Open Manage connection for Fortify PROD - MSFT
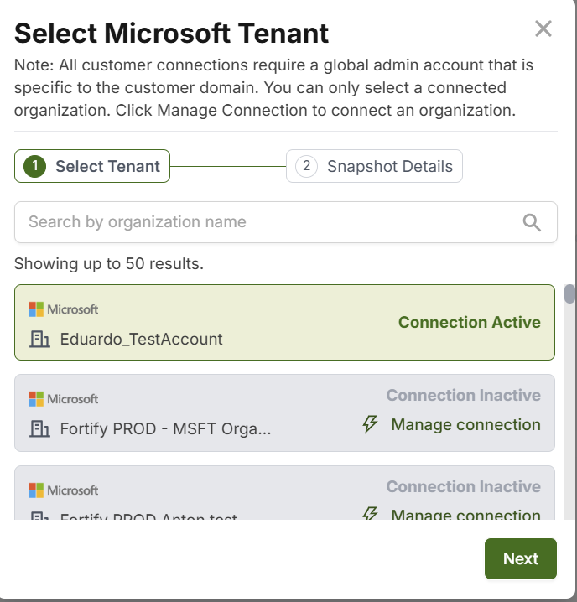Image resolution: width=577 pixels, height=602 pixels. point(465,425)
